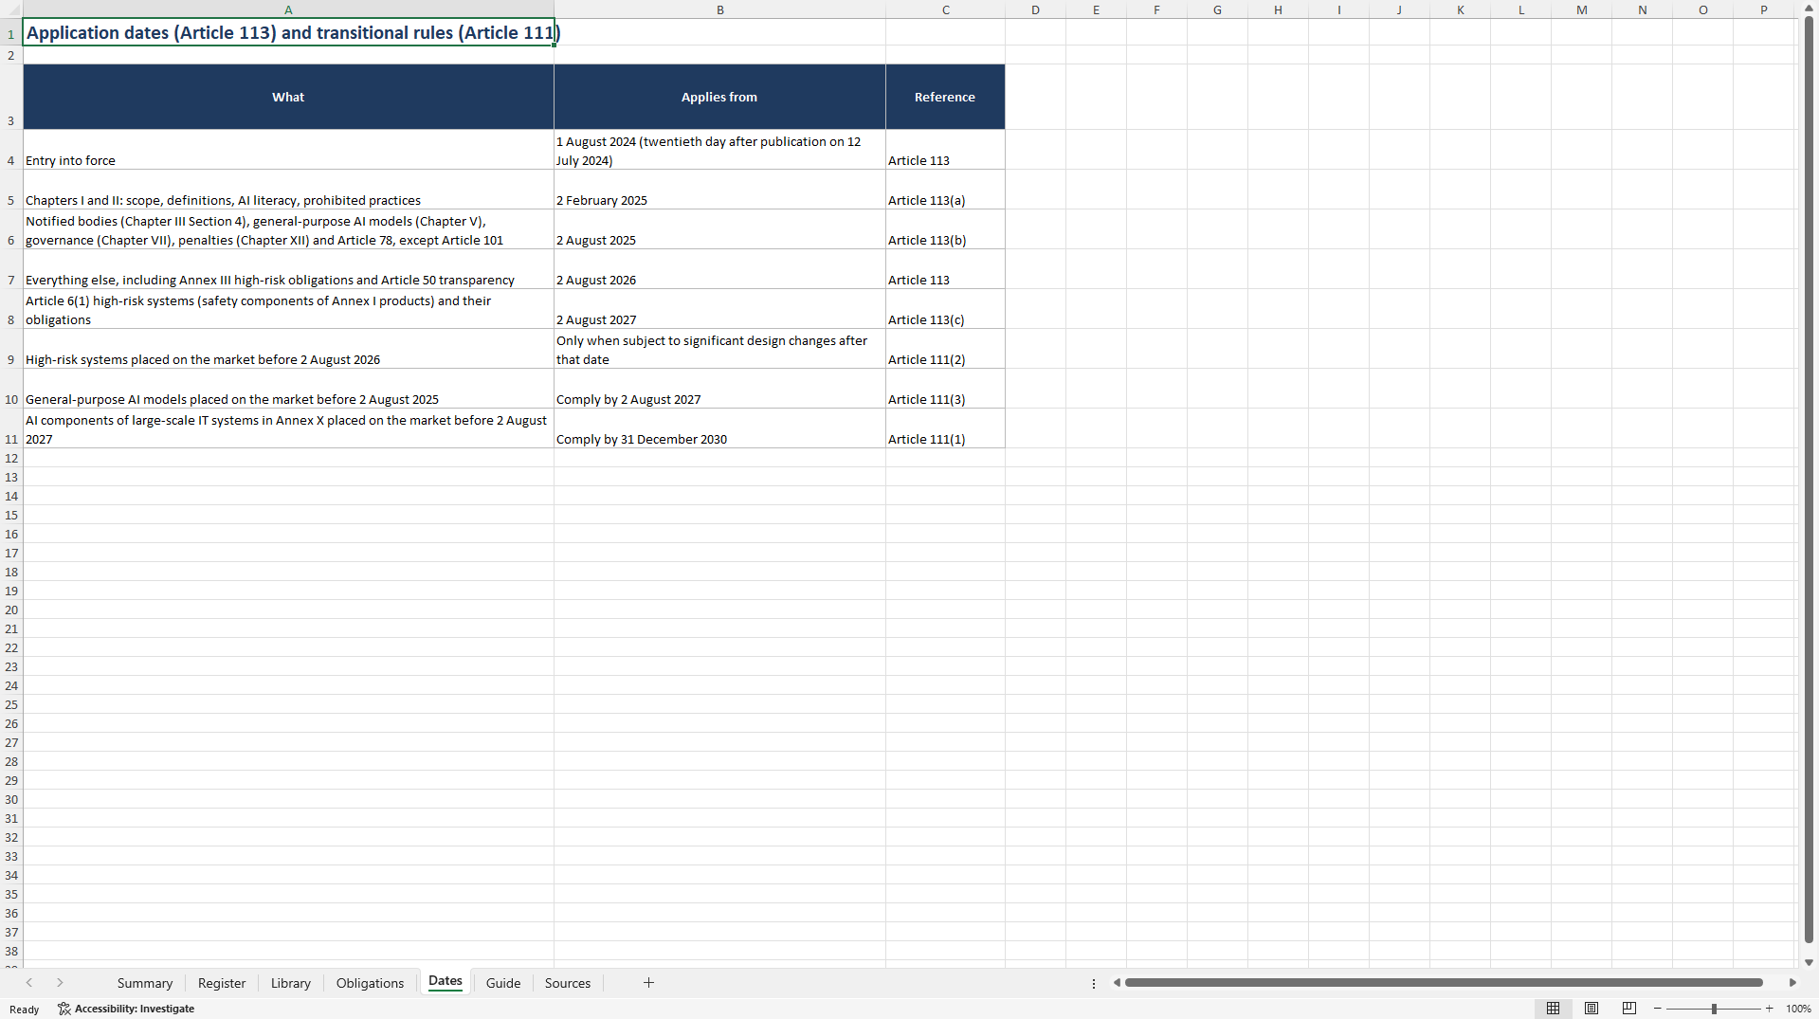Open the Guide sheet tab

tap(503, 983)
